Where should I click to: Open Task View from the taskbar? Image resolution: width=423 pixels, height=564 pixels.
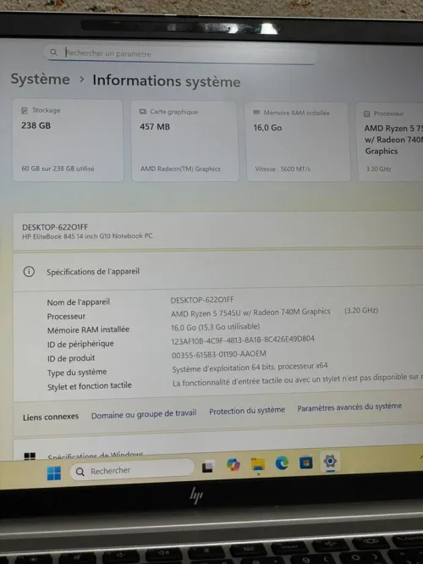207,467
